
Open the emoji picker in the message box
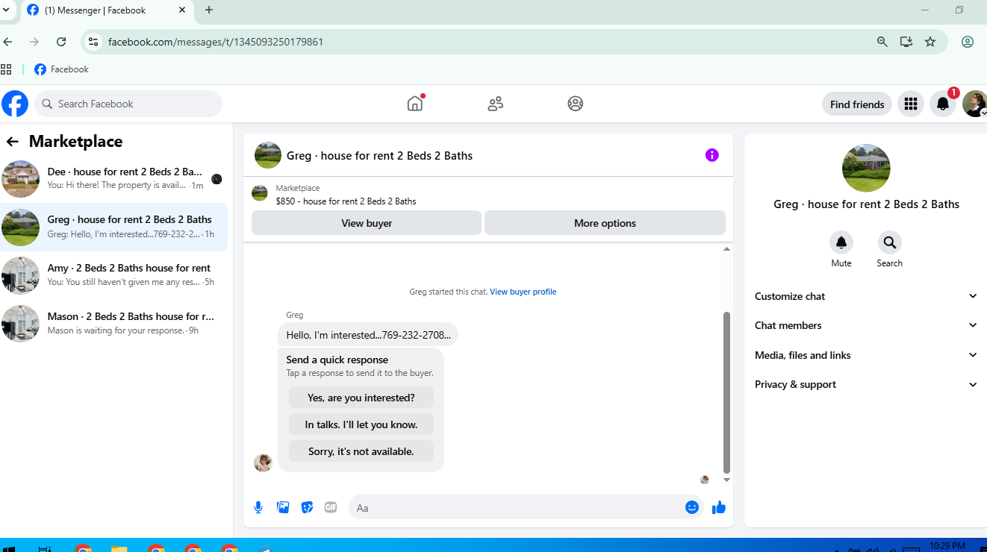pos(692,507)
